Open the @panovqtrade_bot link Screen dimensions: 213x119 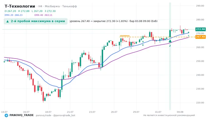[64, 115]
